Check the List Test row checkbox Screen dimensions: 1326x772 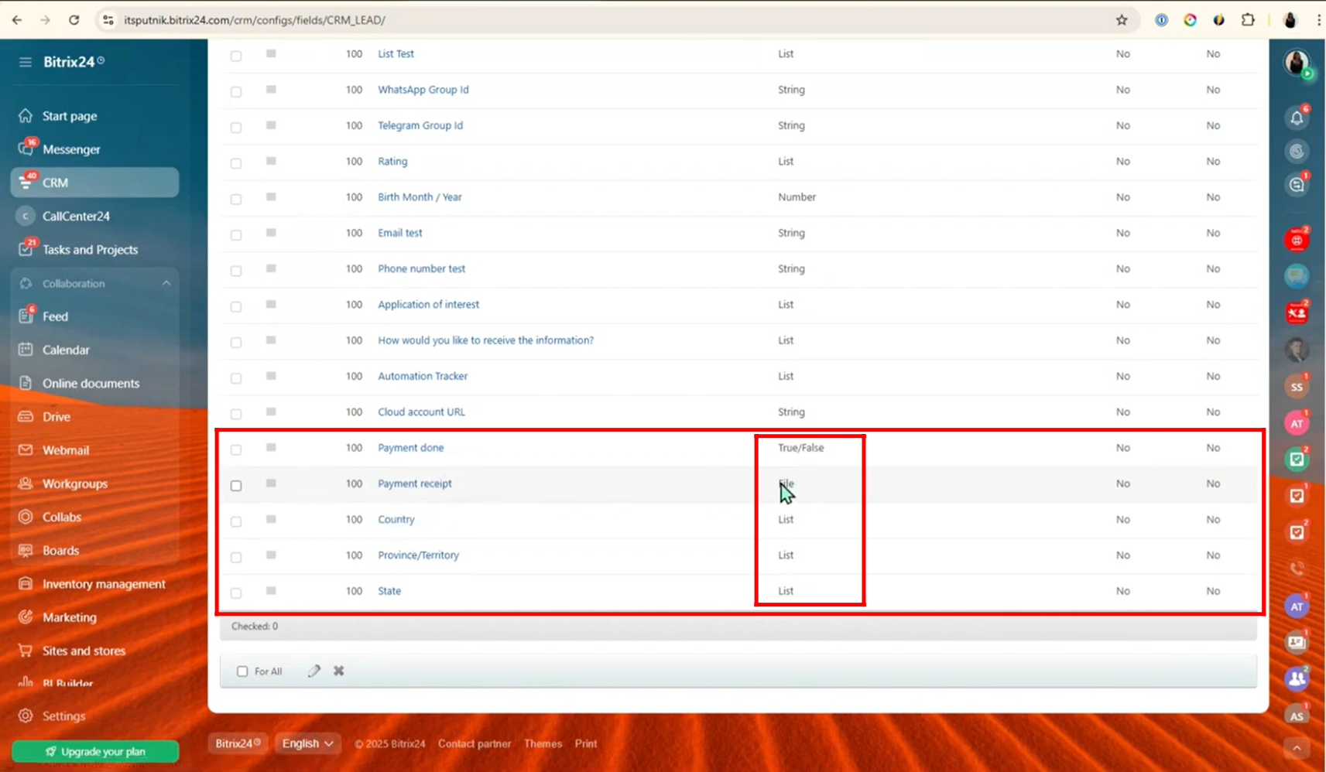[236, 55]
